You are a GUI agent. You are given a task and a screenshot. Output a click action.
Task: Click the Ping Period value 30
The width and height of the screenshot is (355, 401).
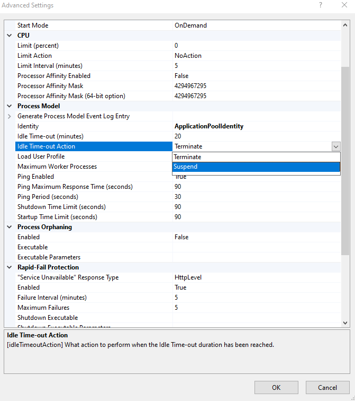tap(178, 197)
